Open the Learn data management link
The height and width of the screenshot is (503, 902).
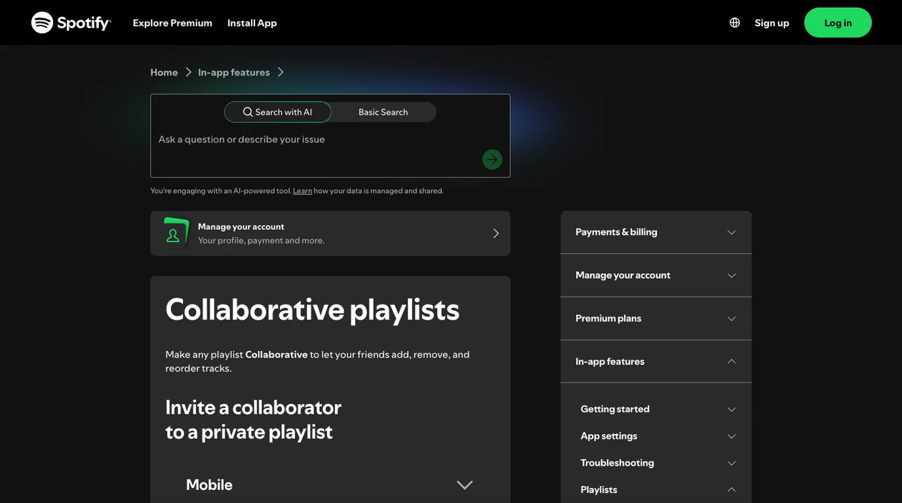pyautogui.click(x=302, y=191)
